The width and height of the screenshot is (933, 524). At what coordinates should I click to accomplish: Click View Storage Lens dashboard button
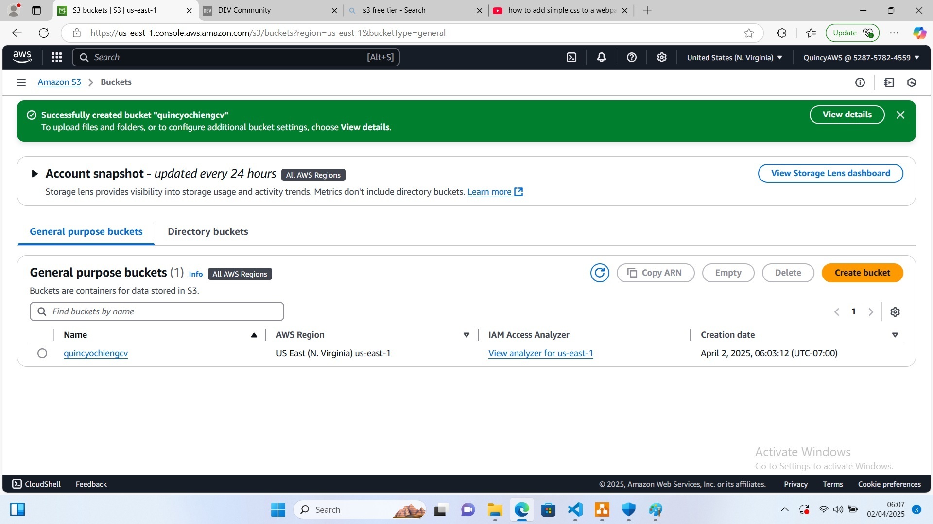830,173
